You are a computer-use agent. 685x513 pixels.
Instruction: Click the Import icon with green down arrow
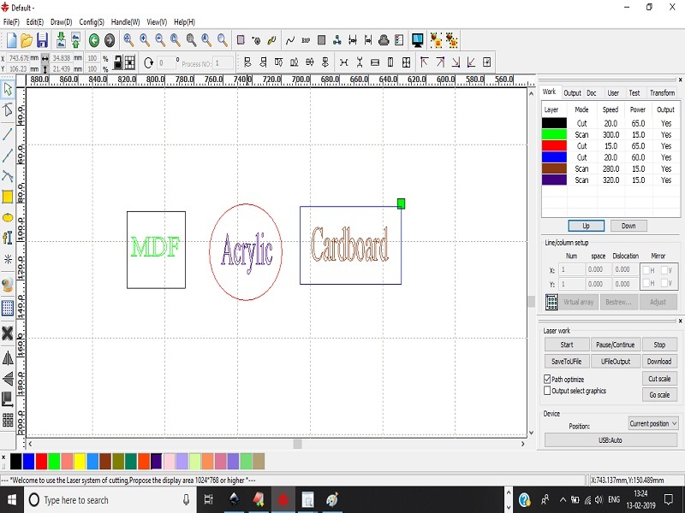(x=61, y=40)
